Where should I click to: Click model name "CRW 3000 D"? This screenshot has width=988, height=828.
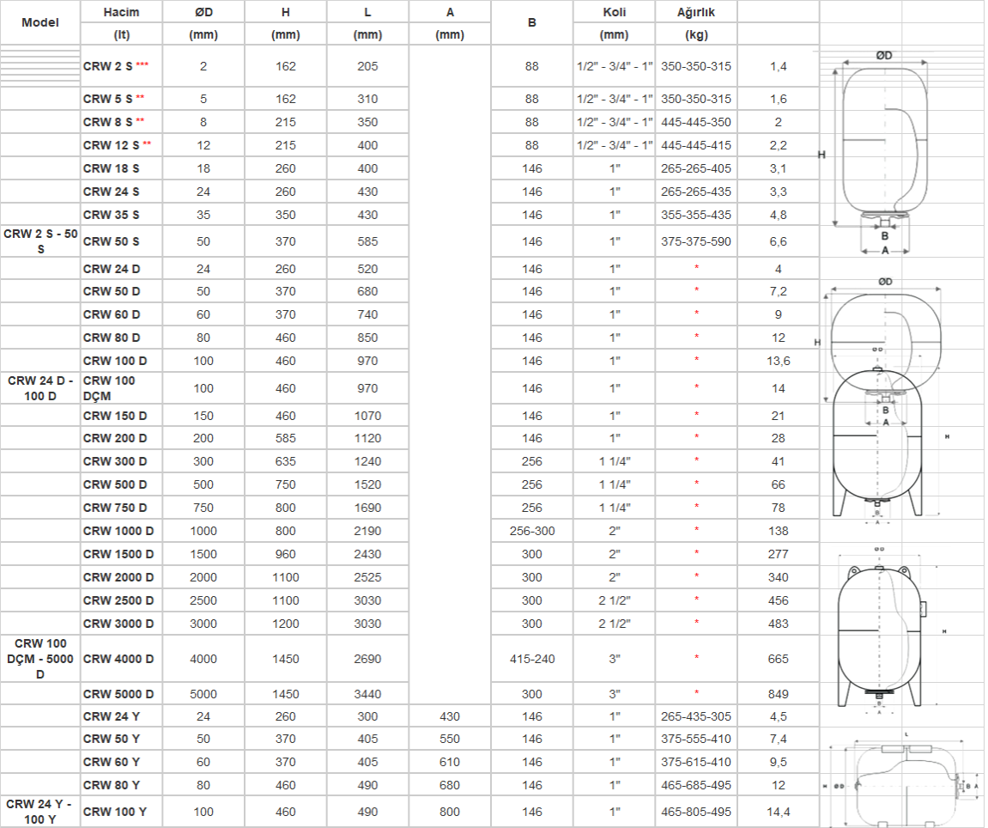click(x=118, y=624)
